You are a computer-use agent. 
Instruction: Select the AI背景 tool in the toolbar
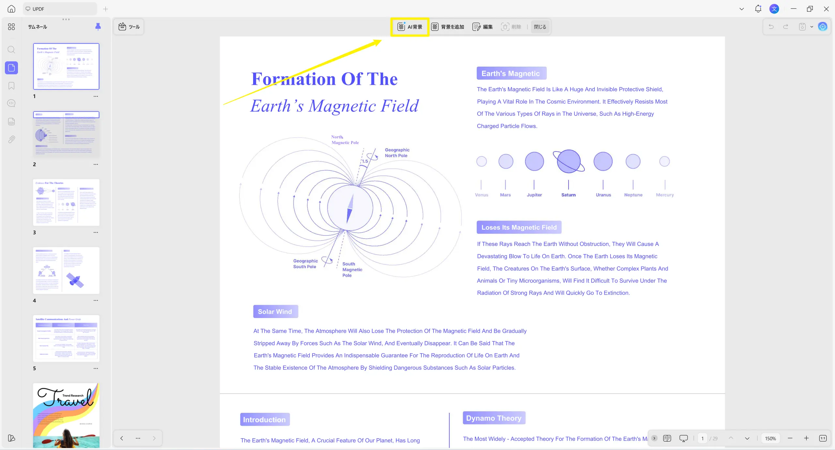pyautogui.click(x=409, y=27)
